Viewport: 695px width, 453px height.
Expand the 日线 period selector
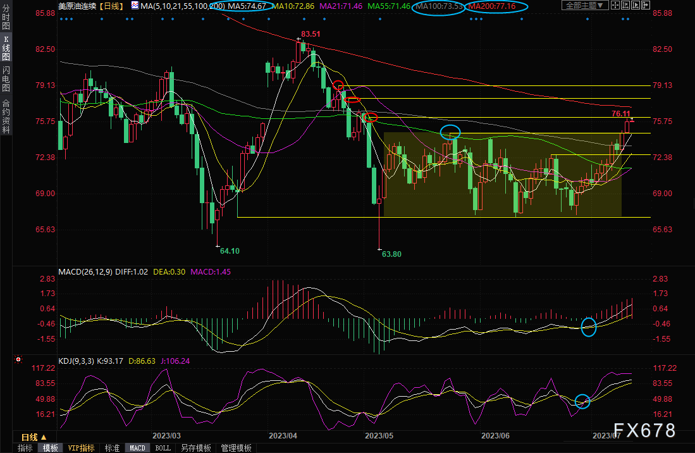[34, 437]
